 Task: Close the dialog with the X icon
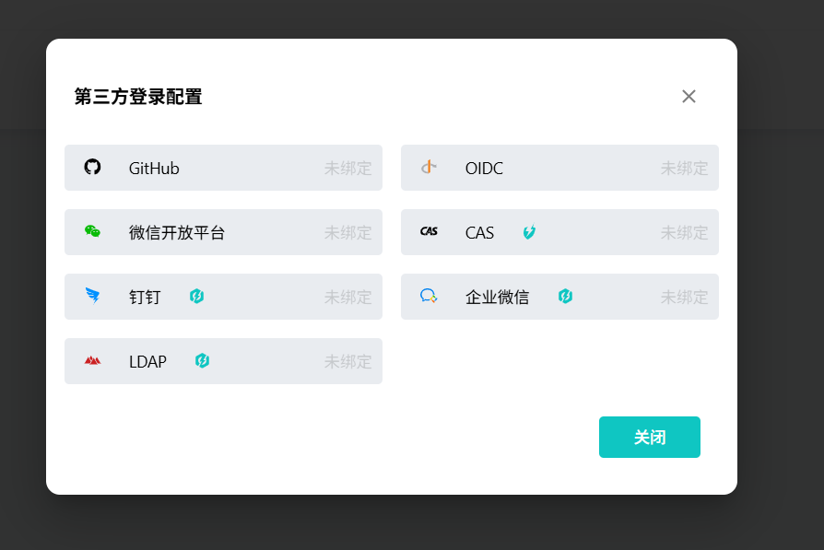(689, 96)
